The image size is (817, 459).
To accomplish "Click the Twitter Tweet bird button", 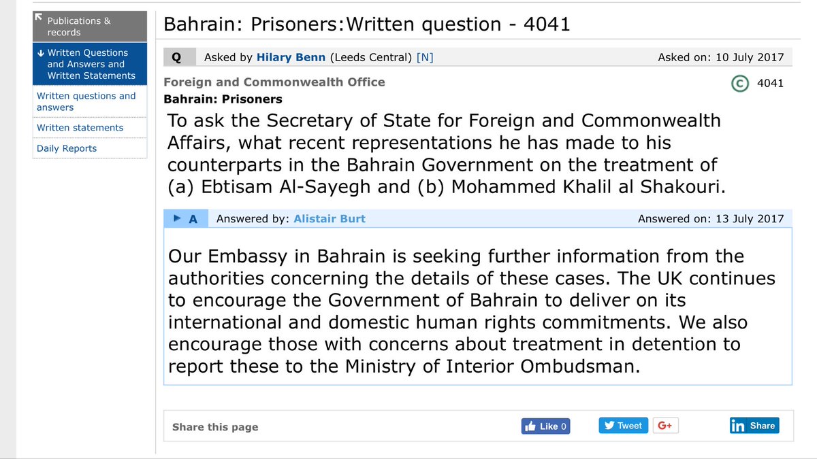I will pos(623,426).
